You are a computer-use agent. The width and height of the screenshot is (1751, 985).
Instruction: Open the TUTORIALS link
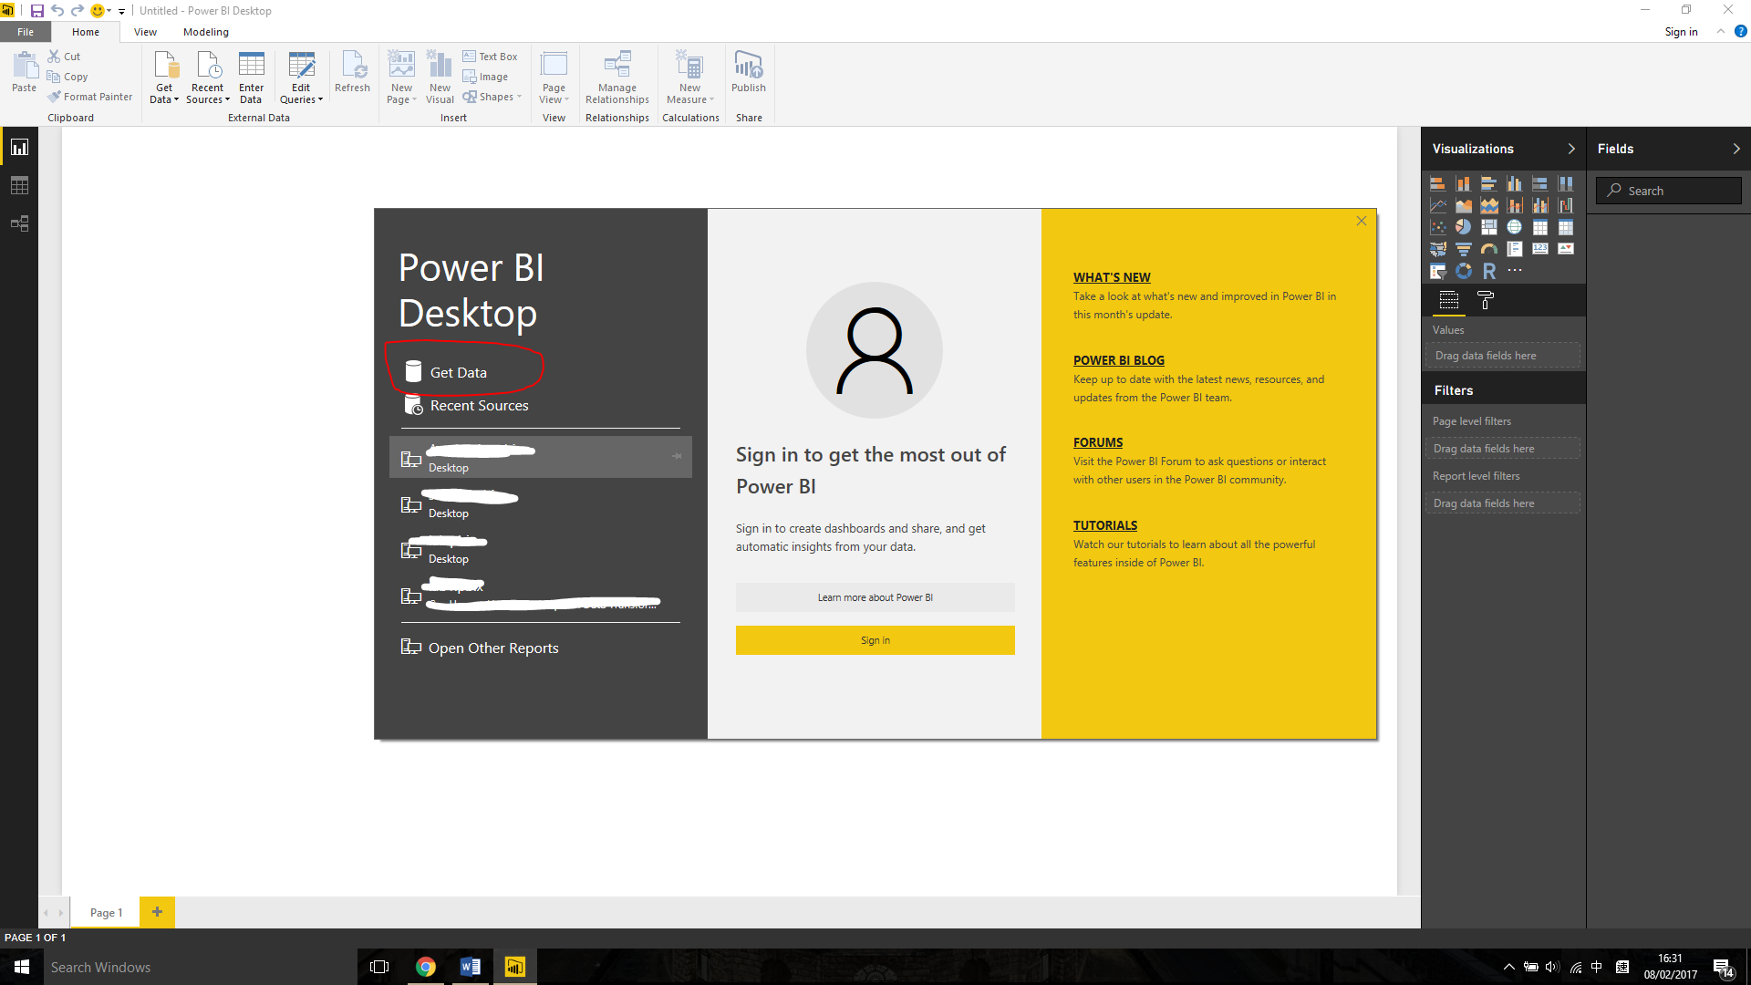point(1104,525)
